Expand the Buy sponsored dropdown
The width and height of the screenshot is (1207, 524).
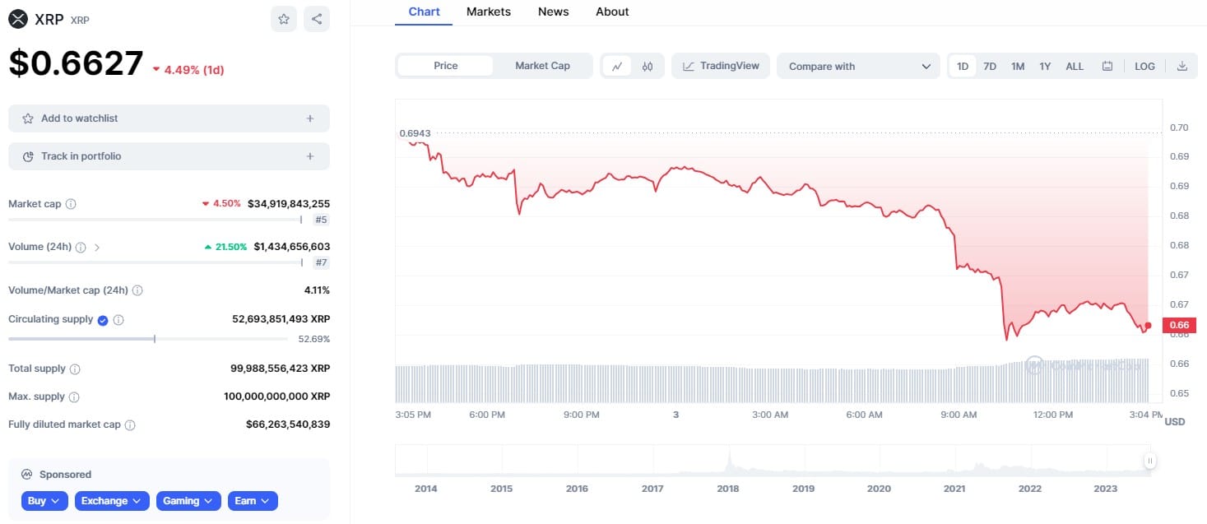44,501
